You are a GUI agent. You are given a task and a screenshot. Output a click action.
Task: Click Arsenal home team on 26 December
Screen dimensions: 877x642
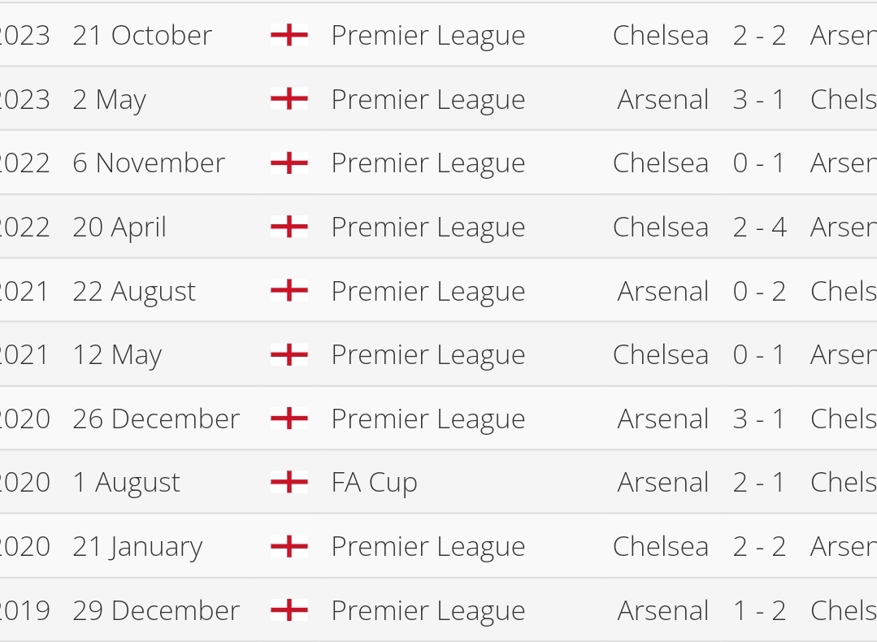point(662,419)
